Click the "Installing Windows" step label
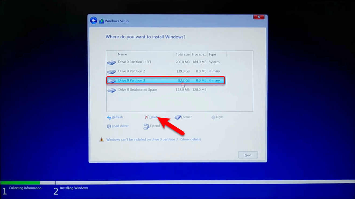The image size is (355, 199). pos(74,188)
